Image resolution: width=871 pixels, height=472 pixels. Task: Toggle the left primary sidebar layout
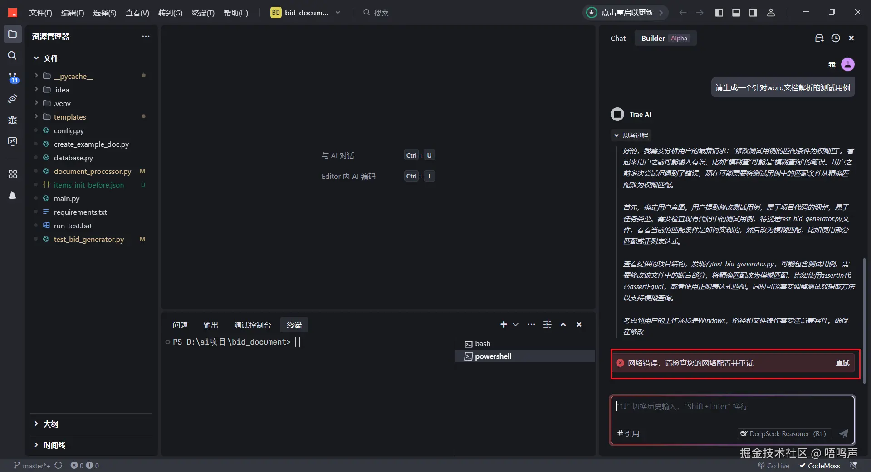(719, 13)
